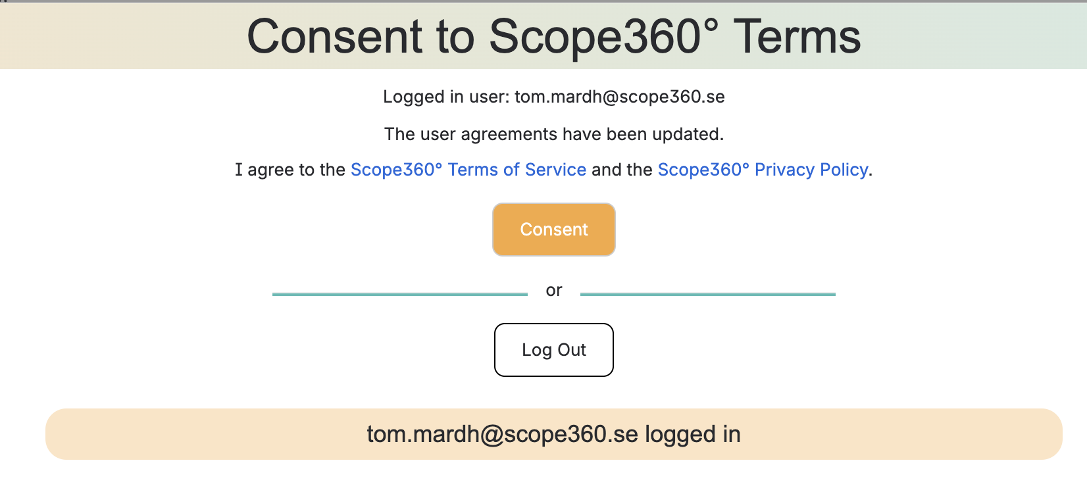
Task: Click the teal divider line right of 'or'
Action: [x=708, y=294]
